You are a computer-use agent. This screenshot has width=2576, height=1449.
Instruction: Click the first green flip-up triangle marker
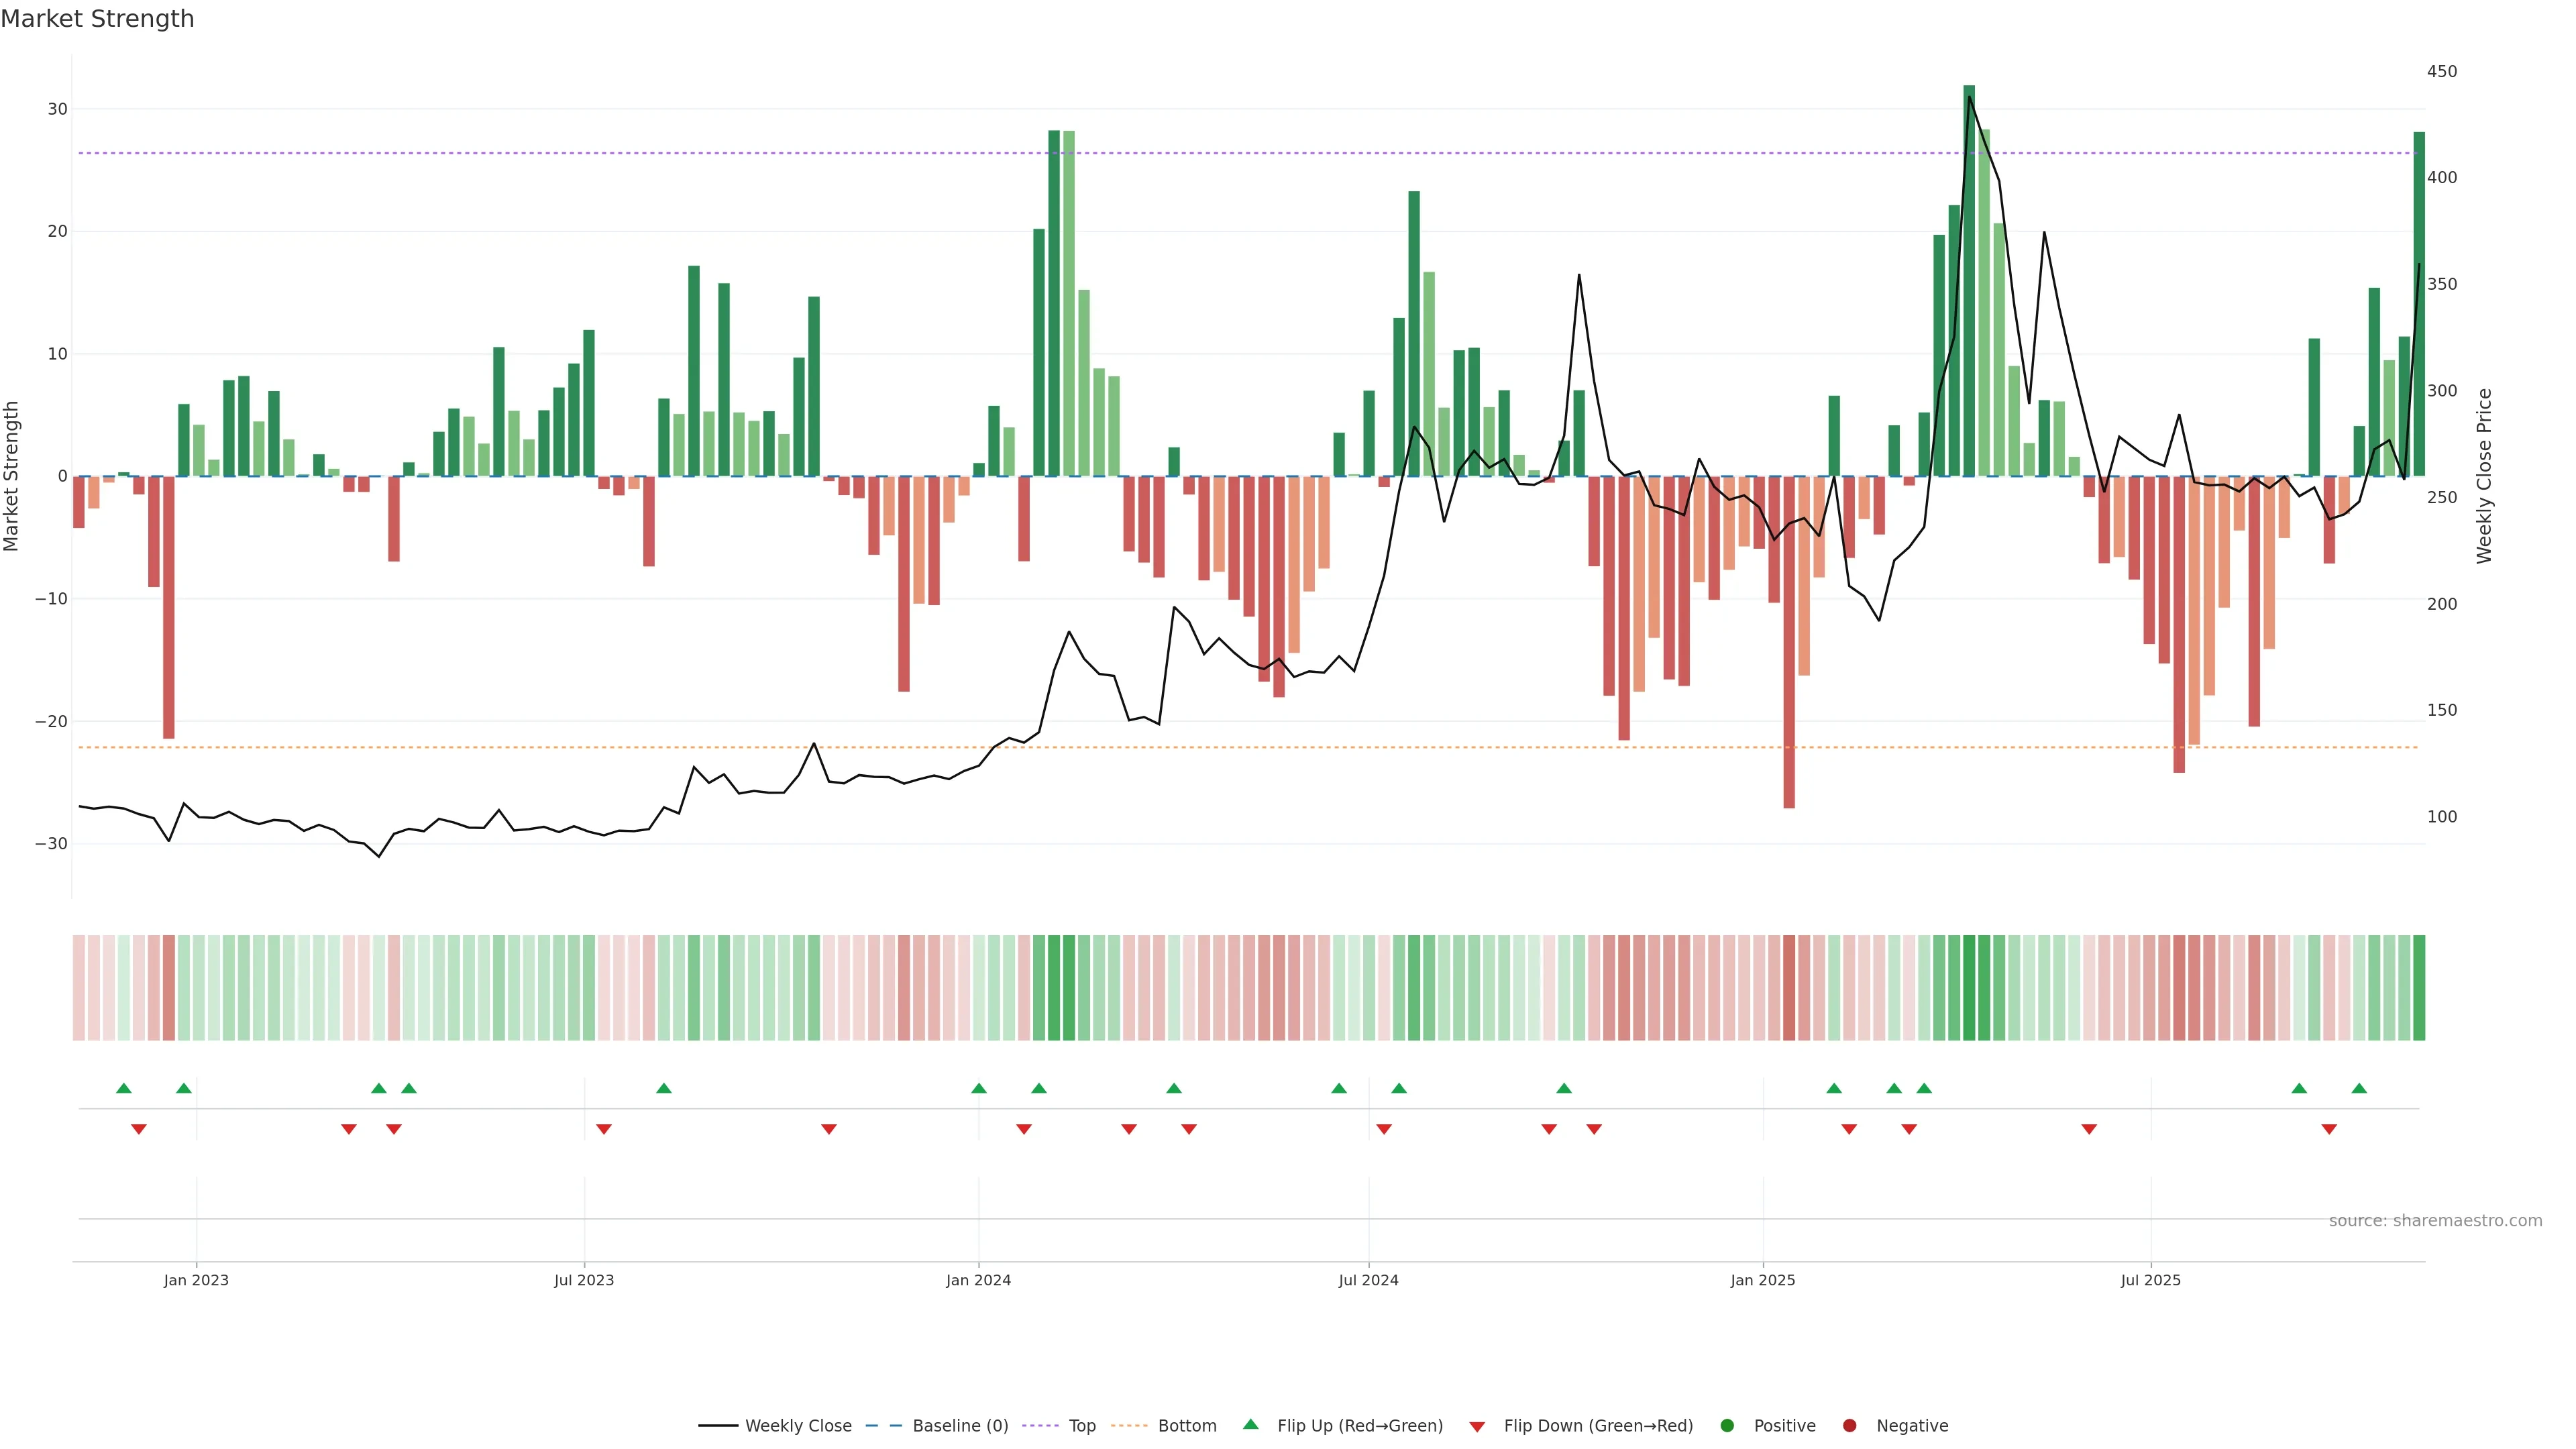pos(124,1088)
